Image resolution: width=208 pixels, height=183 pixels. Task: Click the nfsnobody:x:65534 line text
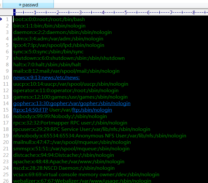coord(100,136)
